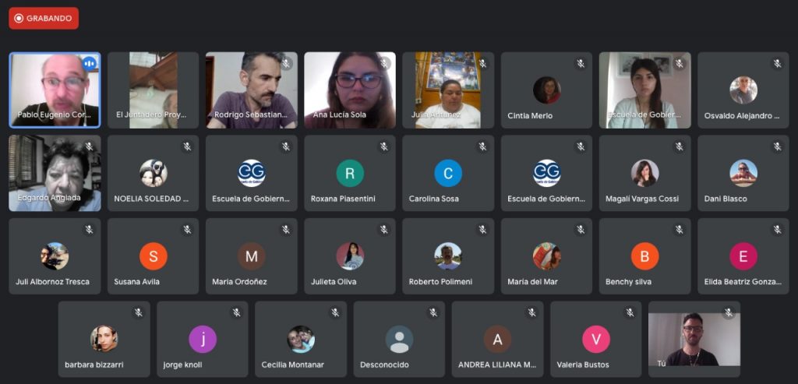Click the muted mic icon on Rodrigo Sebastian's tile

coord(285,63)
